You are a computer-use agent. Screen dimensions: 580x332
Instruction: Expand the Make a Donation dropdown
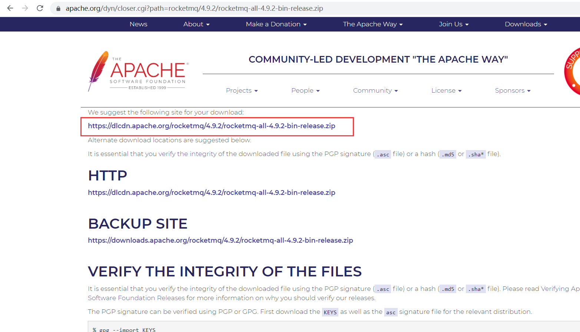tap(276, 24)
